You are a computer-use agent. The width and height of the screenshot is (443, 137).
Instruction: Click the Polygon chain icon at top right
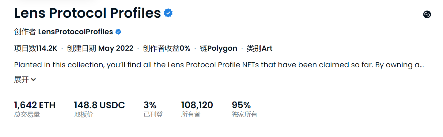pos(427,14)
